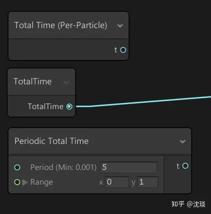Click the Period (Min: 0.001) label

pos(63,167)
